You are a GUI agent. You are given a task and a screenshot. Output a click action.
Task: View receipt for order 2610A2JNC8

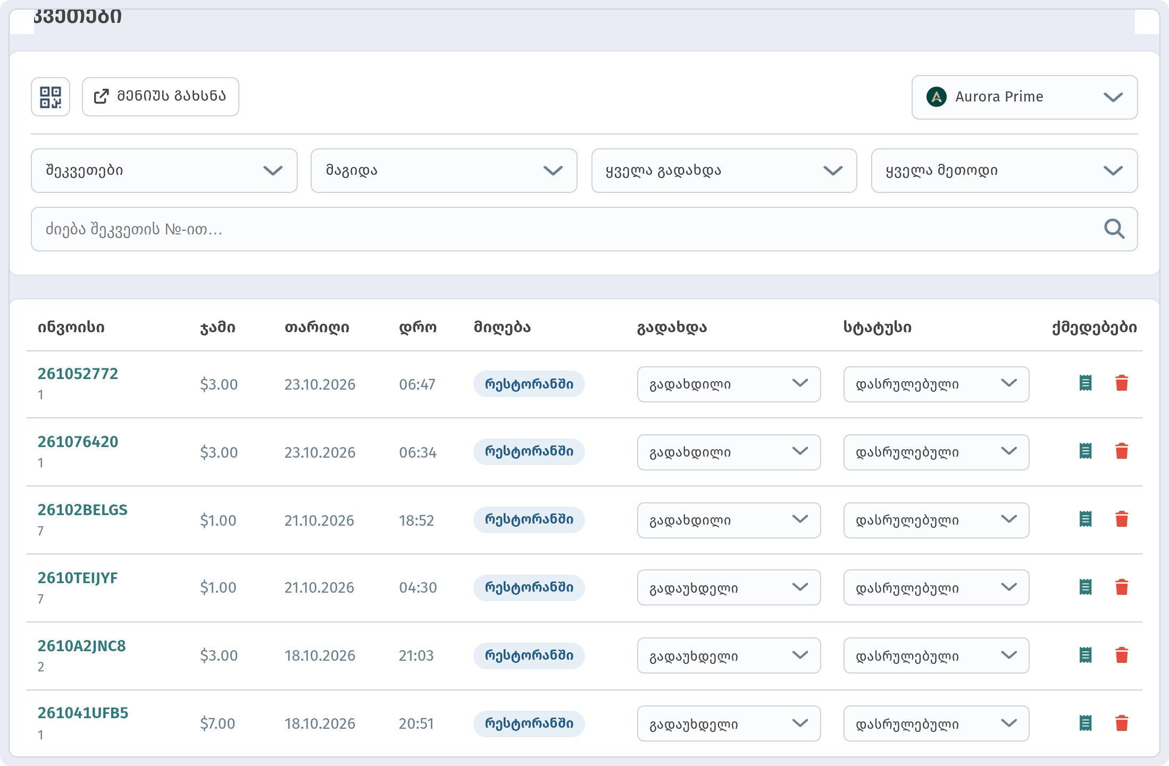click(x=1085, y=655)
